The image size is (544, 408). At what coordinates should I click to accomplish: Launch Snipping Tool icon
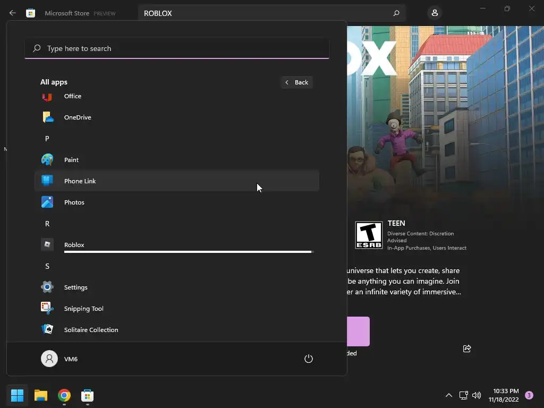(47, 308)
